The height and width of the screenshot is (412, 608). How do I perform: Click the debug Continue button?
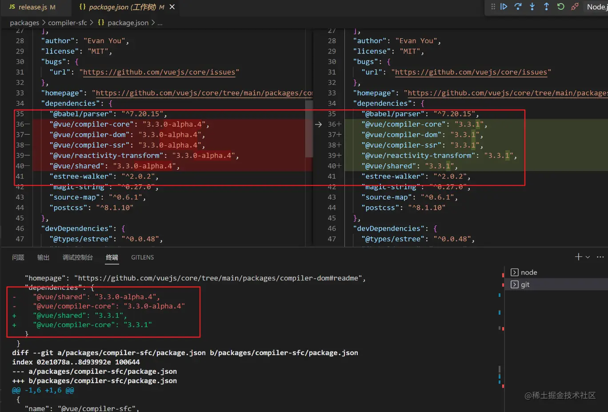click(x=504, y=7)
